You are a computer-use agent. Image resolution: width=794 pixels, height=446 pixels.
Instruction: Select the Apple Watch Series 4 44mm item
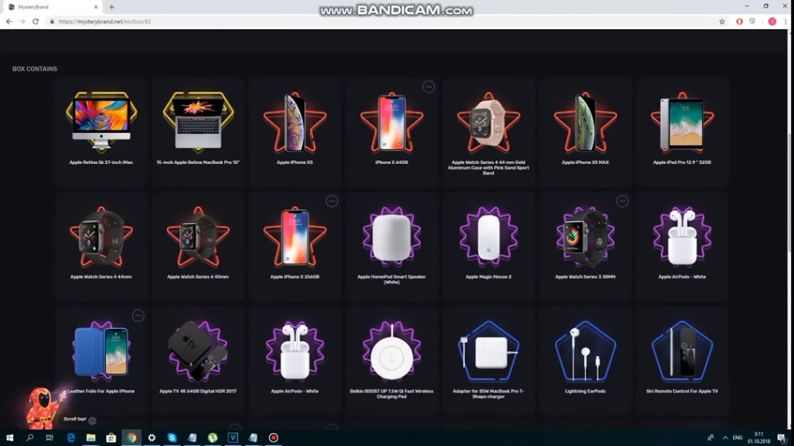(101, 246)
